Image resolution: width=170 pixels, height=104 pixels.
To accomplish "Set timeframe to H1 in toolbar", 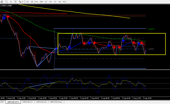I will (x=46, y=2).
